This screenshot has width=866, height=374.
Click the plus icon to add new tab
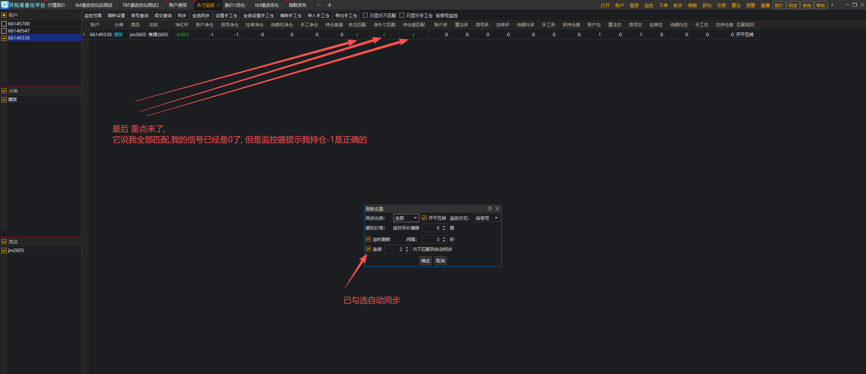click(329, 5)
